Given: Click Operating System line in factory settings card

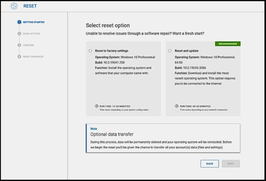Looking at the screenshot, I should tap(125, 57).
